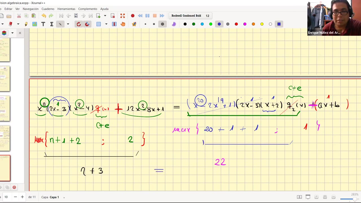The image size is (361, 203).
Task: Toggle paired pages view icon
Action: tap(300, 197)
